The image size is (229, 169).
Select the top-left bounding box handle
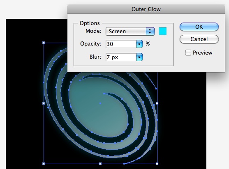(x=44, y=43)
